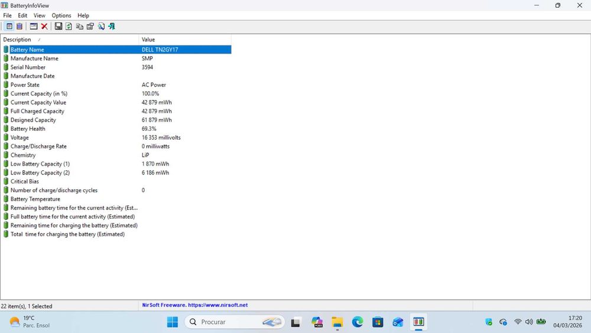This screenshot has height=333, width=591.
Task: Open the View menu
Action: click(39, 15)
